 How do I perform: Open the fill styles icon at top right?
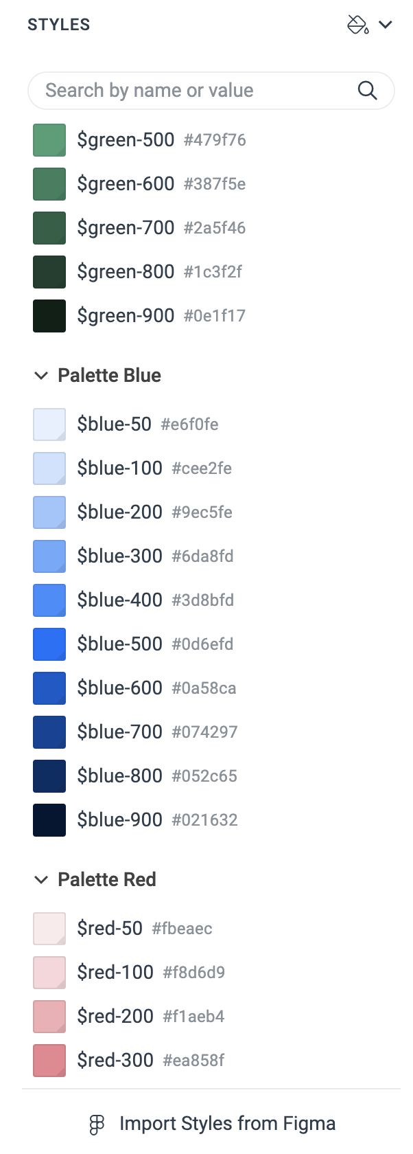(356, 24)
